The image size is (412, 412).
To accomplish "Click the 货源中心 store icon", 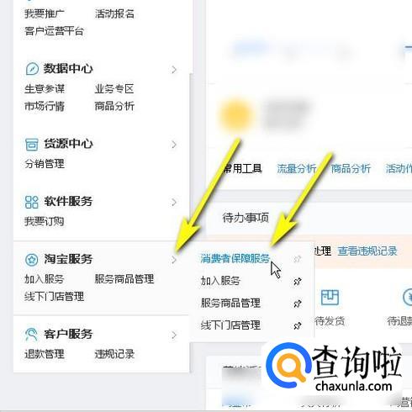I will [32, 145].
